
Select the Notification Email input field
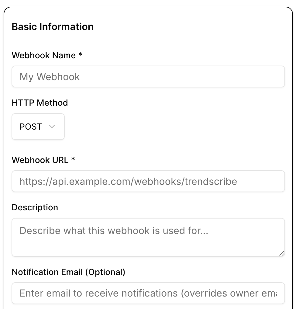click(x=148, y=293)
